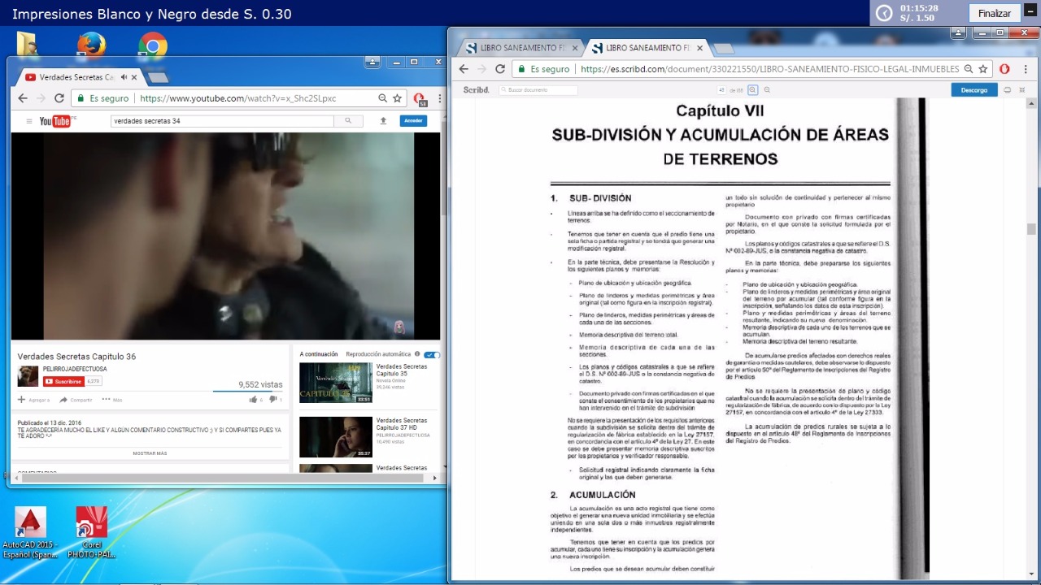Open the Más options dropdown under video
1041x585 pixels.
112,400
